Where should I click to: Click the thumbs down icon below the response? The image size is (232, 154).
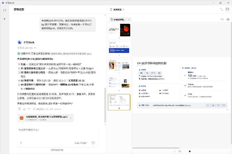29,109
